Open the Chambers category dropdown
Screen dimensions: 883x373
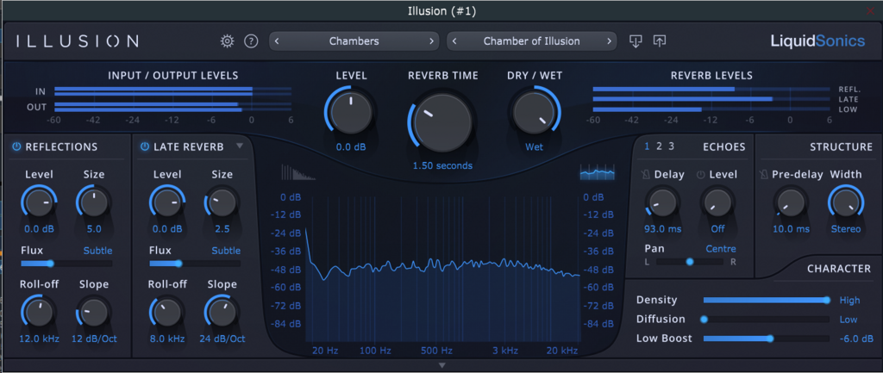click(354, 41)
